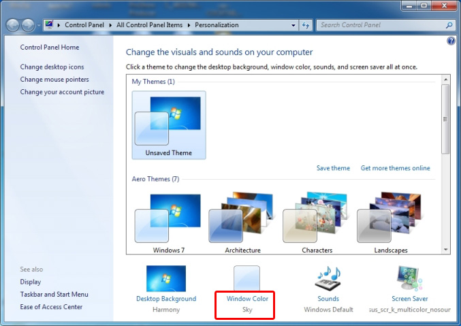Viewport: 461px width, 326px height.
Task: Click the Aero Themes (7) group header
Action: pos(155,179)
